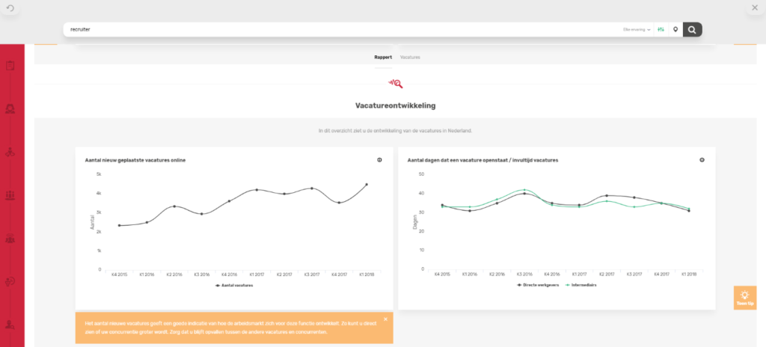This screenshot has height=347, width=766.
Task: Click 'Aantal dagen dat een vacature openstaat' title
Action: 482,160
